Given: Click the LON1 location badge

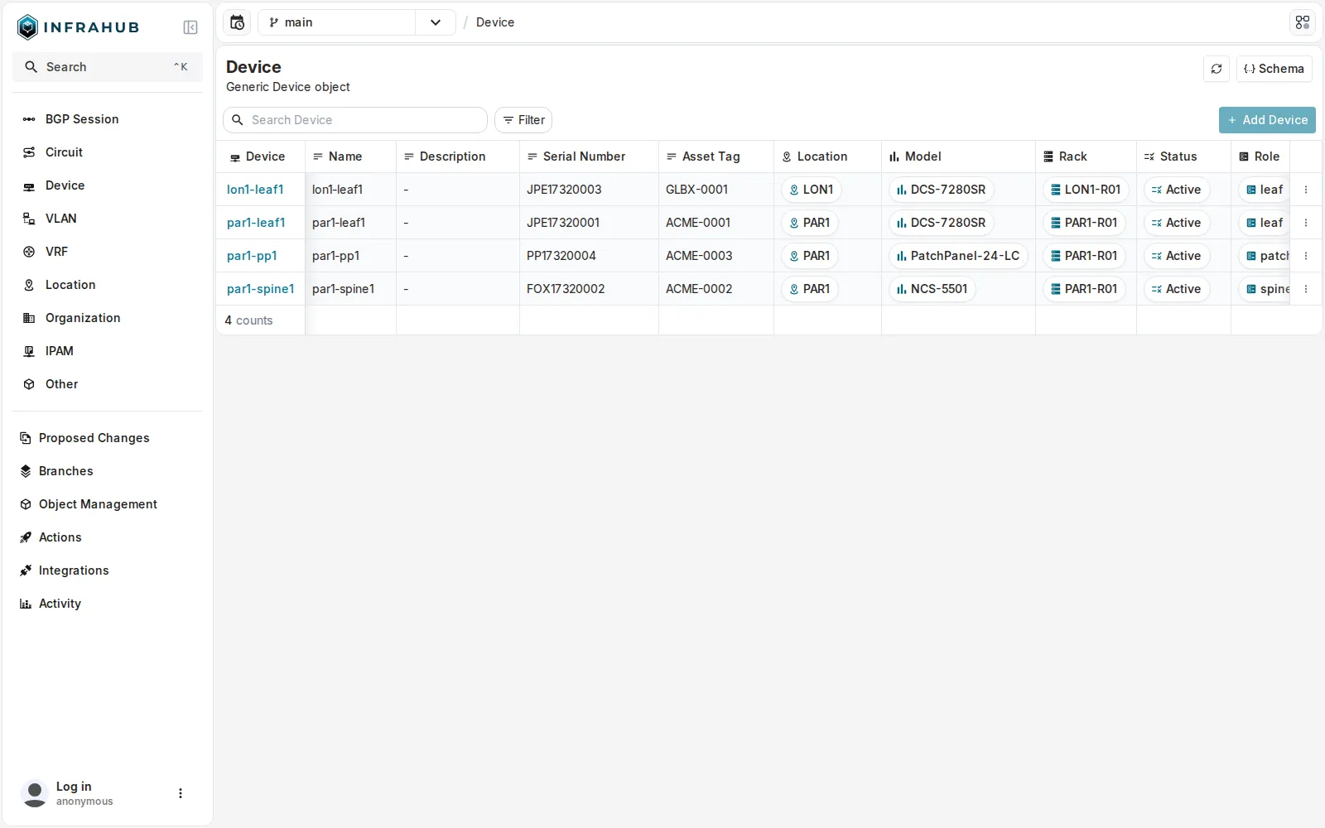Looking at the screenshot, I should pos(812,190).
